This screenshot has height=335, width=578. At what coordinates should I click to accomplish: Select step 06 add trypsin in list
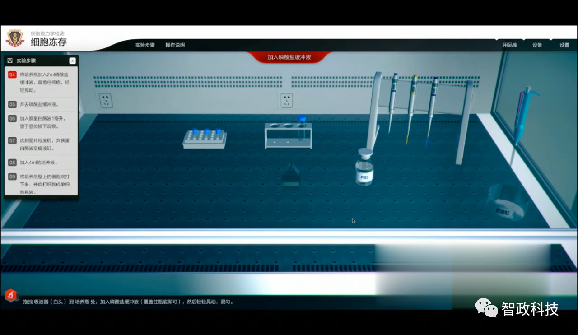(41, 122)
